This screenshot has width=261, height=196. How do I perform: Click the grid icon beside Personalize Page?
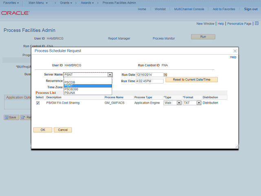[257, 23]
